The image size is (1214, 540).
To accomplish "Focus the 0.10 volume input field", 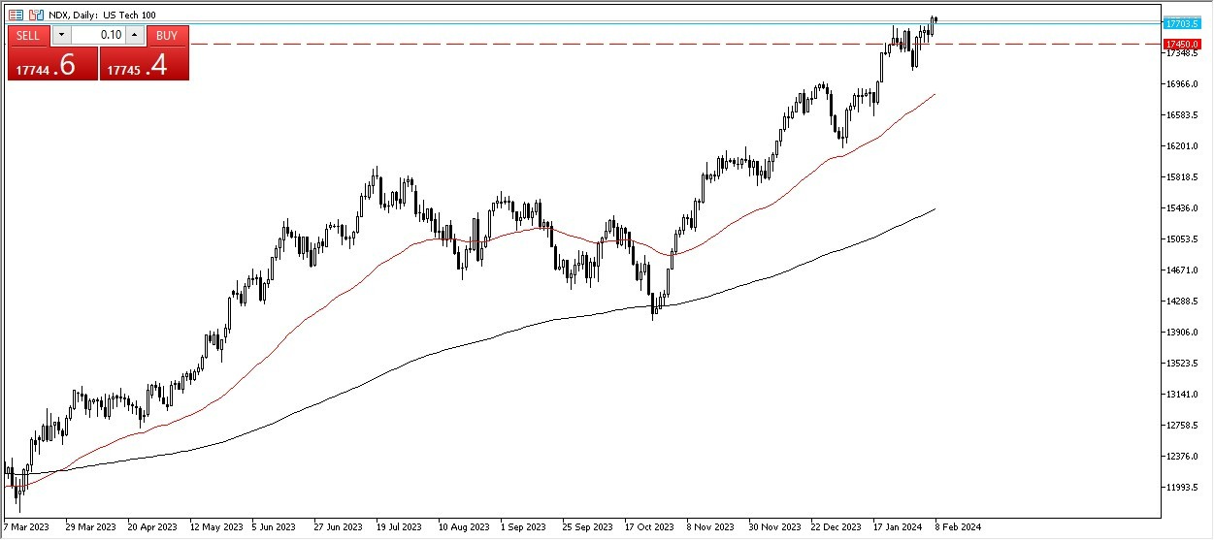I will tap(98, 35).
